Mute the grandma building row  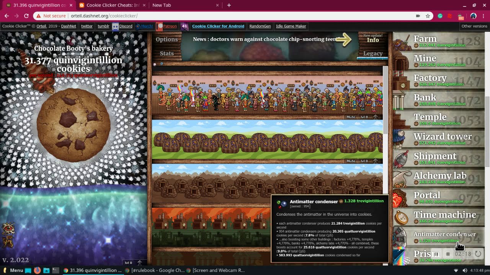(351, 117)
